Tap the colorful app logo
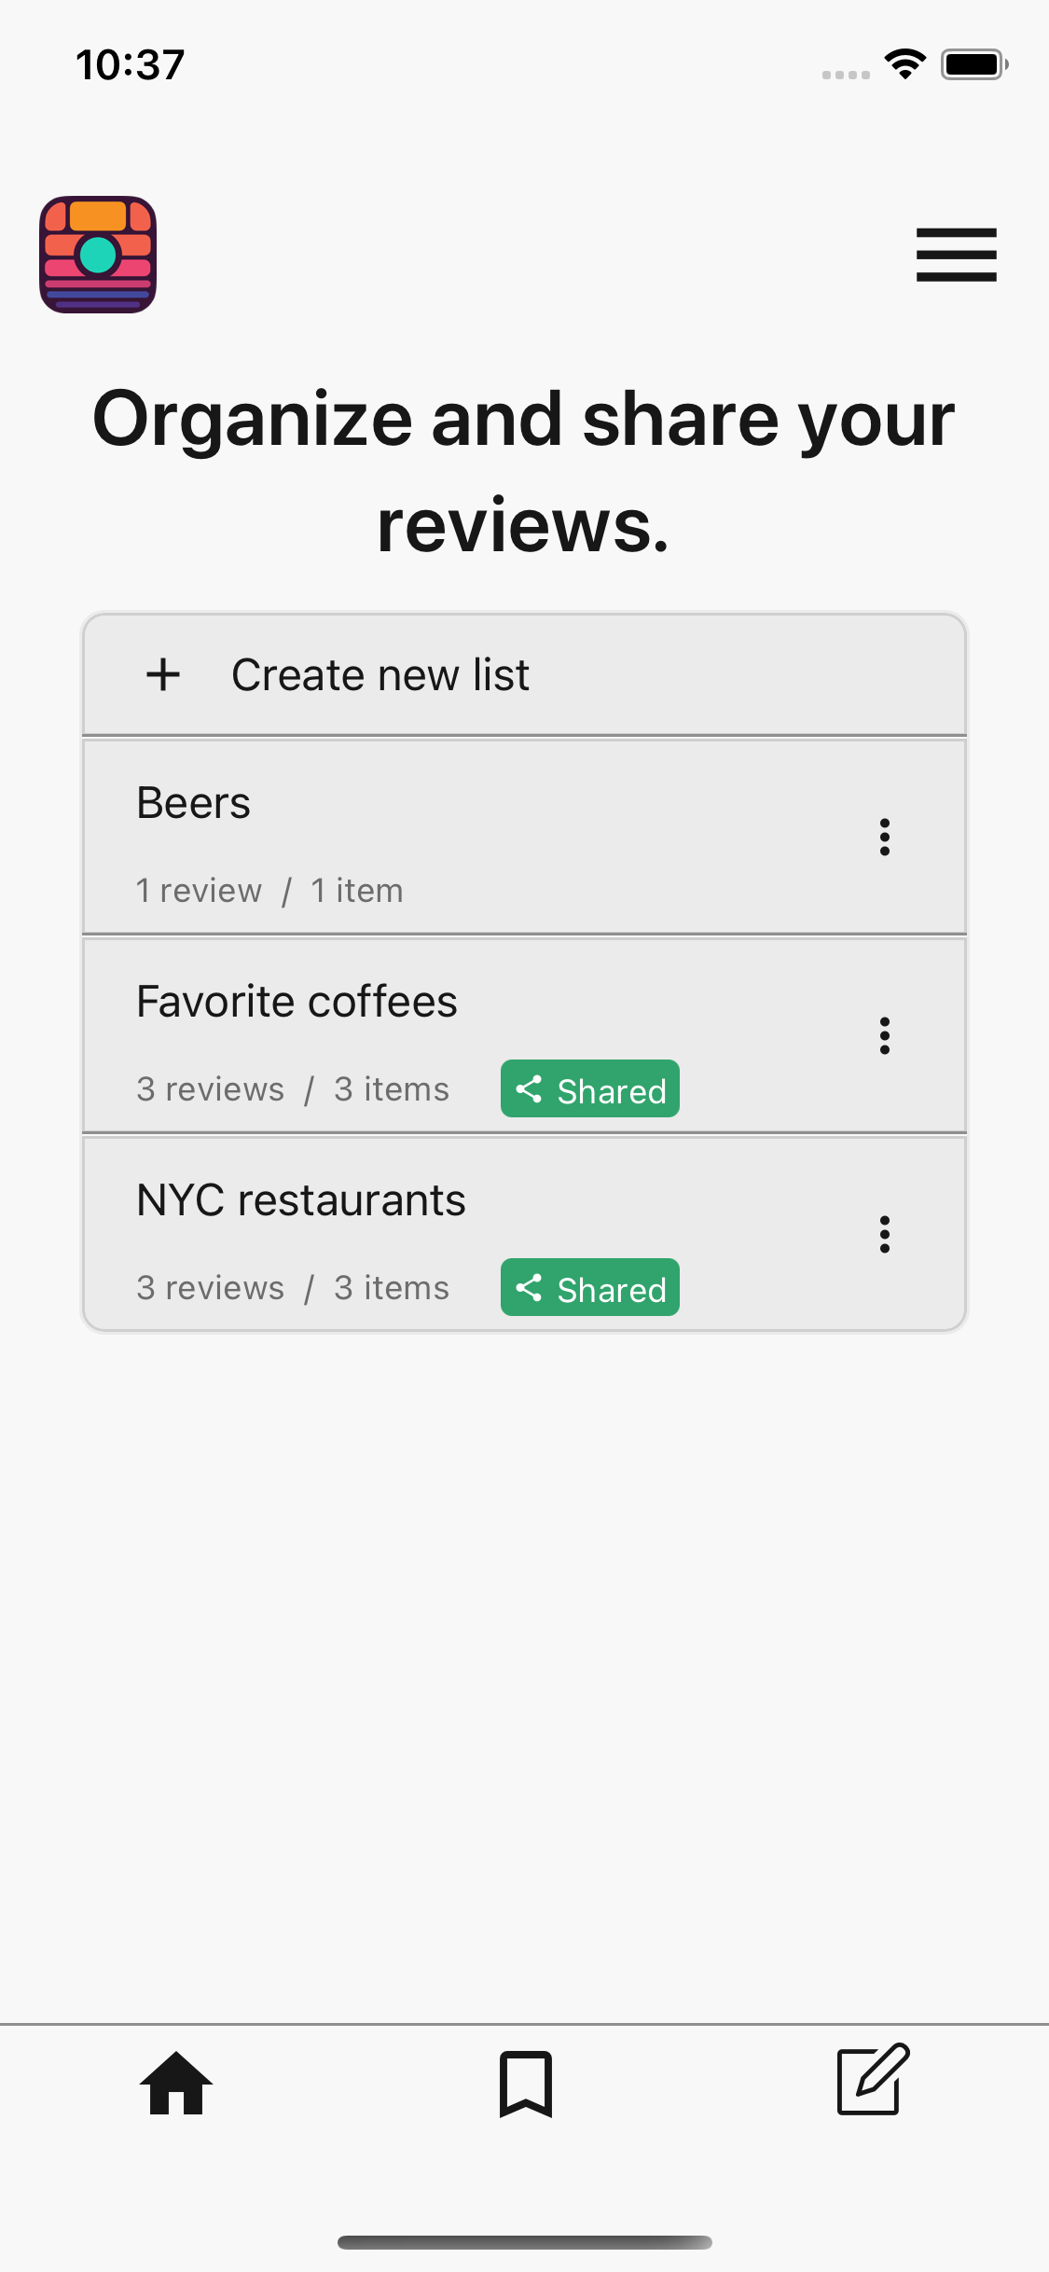Screen dimensions: 1049x2272 [98, 255]
